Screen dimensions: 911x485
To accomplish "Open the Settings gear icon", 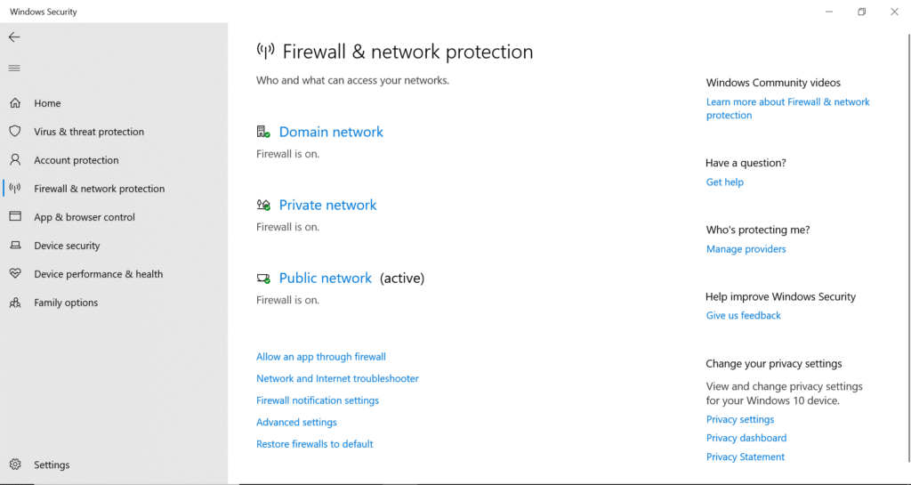I will coord(15,465).
